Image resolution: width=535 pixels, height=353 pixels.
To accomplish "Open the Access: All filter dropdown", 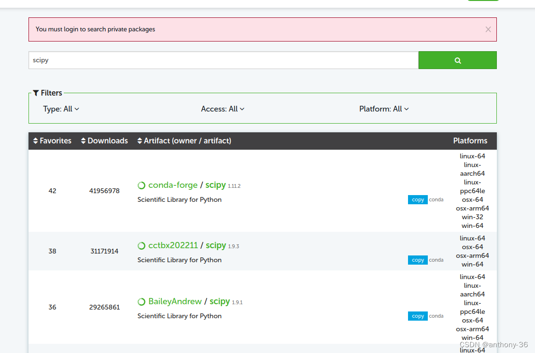I will click(223, 109).
